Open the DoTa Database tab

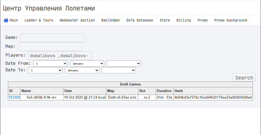[140, 20]
